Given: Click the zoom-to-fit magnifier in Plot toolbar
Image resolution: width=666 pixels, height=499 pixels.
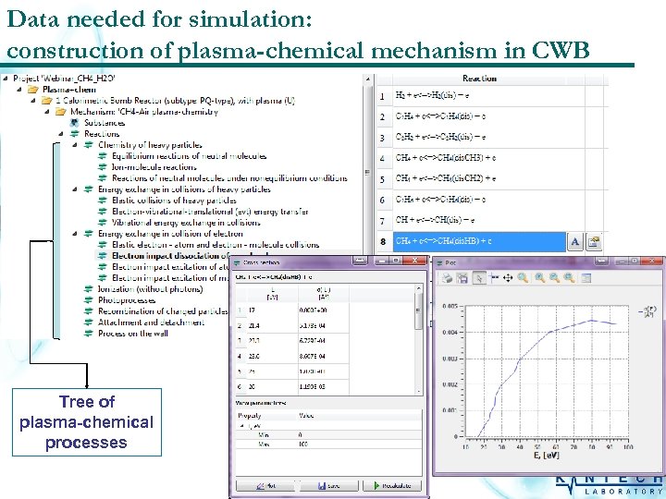Looking at the screenshot, I should click(x=569, y=278).
